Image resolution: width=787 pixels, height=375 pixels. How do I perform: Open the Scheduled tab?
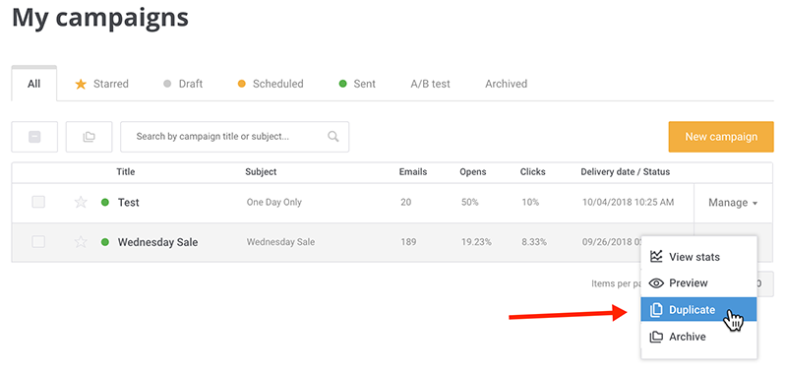point(271,84)
